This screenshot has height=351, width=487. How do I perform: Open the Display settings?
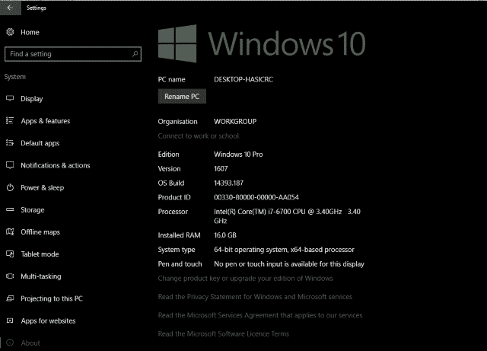click(32, 99)
